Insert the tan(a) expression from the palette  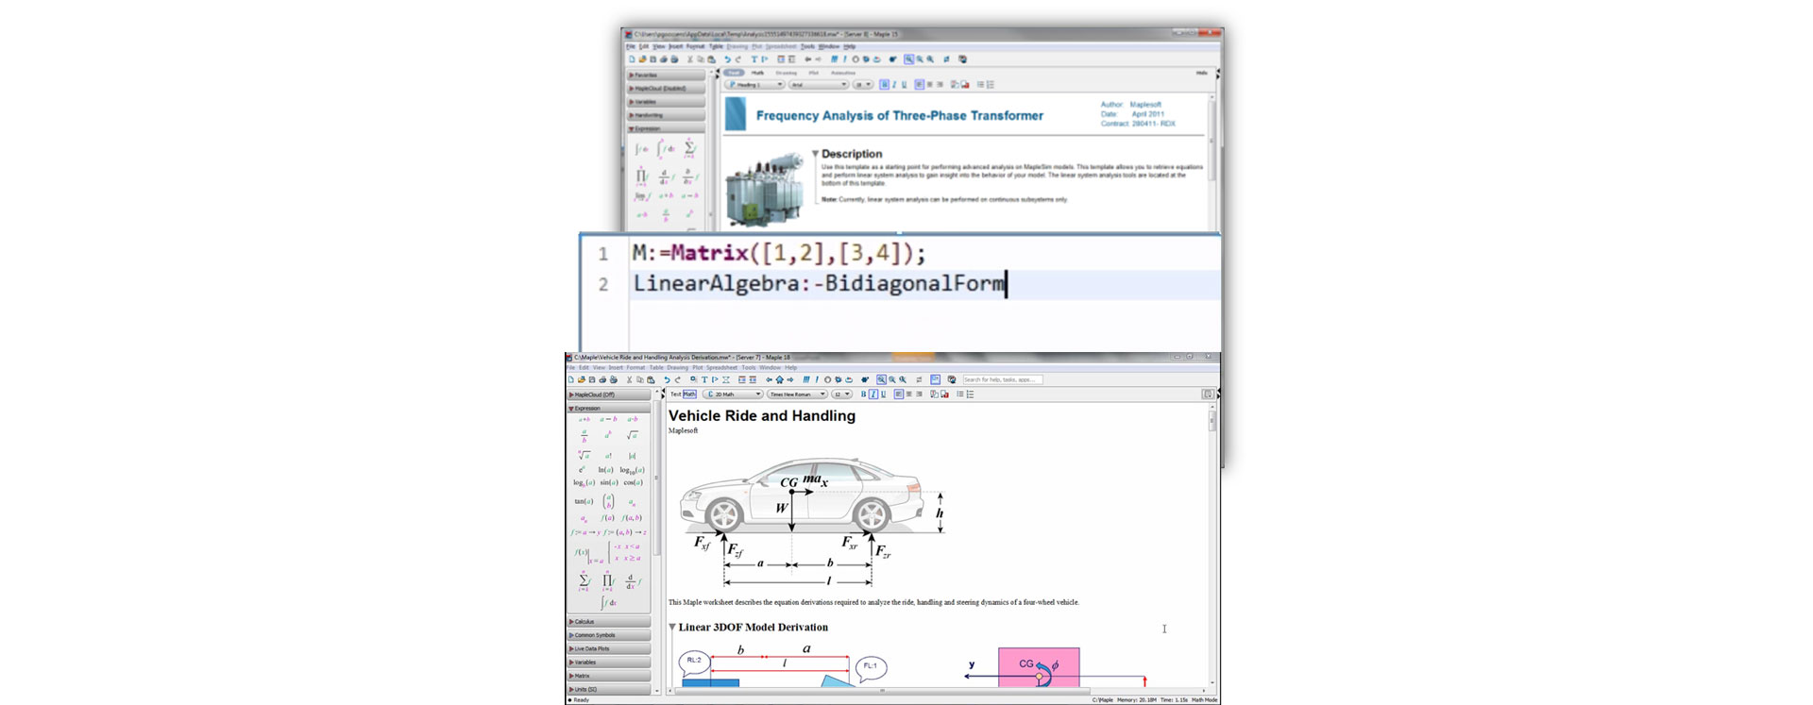[584, 501]
